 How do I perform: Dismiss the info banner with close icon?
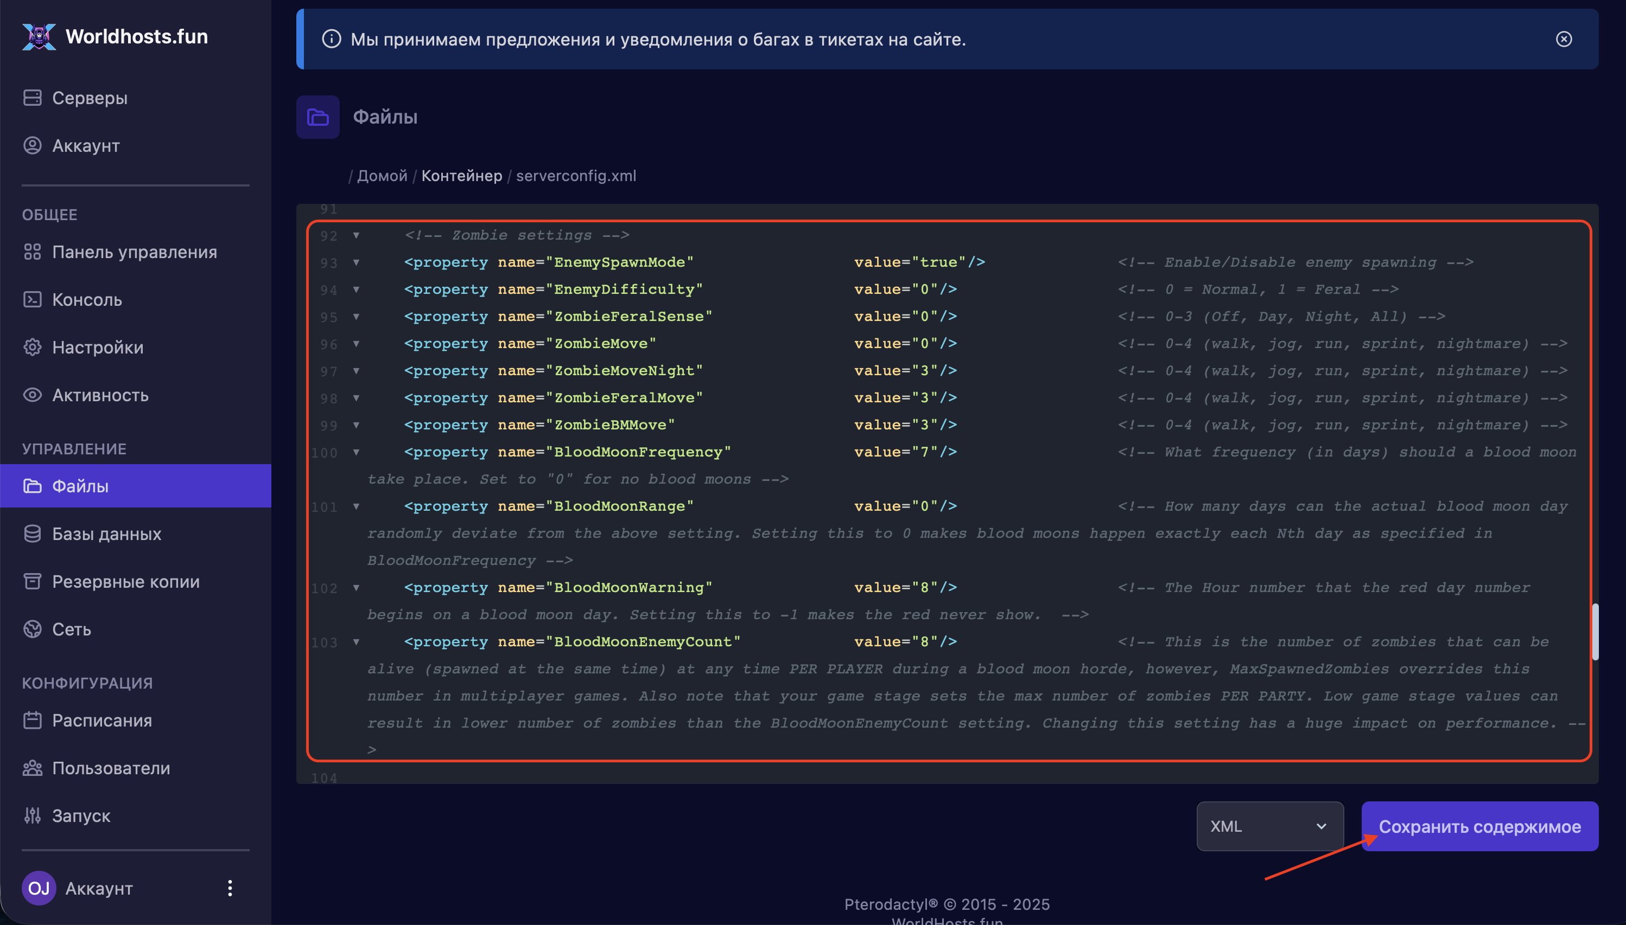pyautogui.click(x=1564, y=40)
